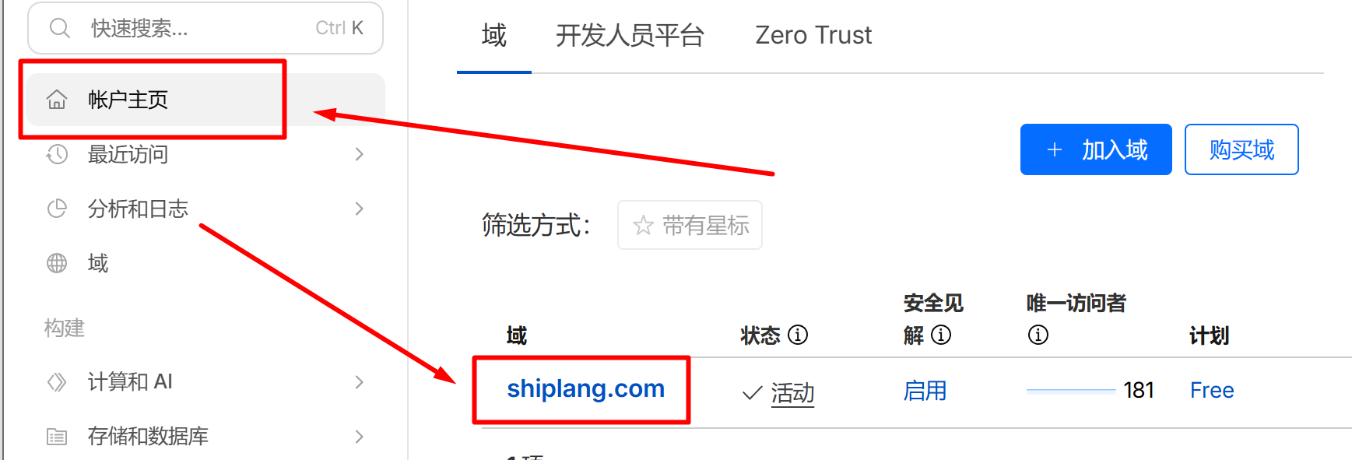The width and height of the screenshot is (1352, 460).
Task: Toggle the 带有星标 starred filter
Action: pos(690,225)
